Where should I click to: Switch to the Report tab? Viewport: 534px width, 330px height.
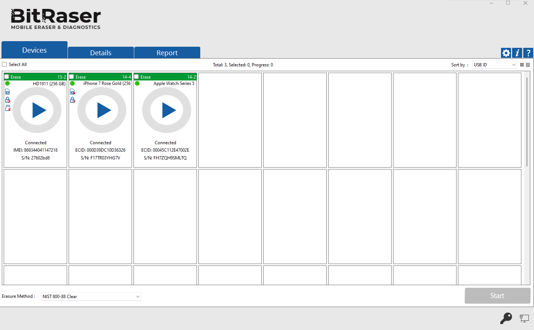[x=167, y=53]
